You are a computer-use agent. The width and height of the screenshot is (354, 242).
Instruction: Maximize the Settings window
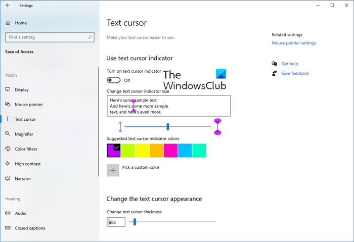tap(332, 5)
